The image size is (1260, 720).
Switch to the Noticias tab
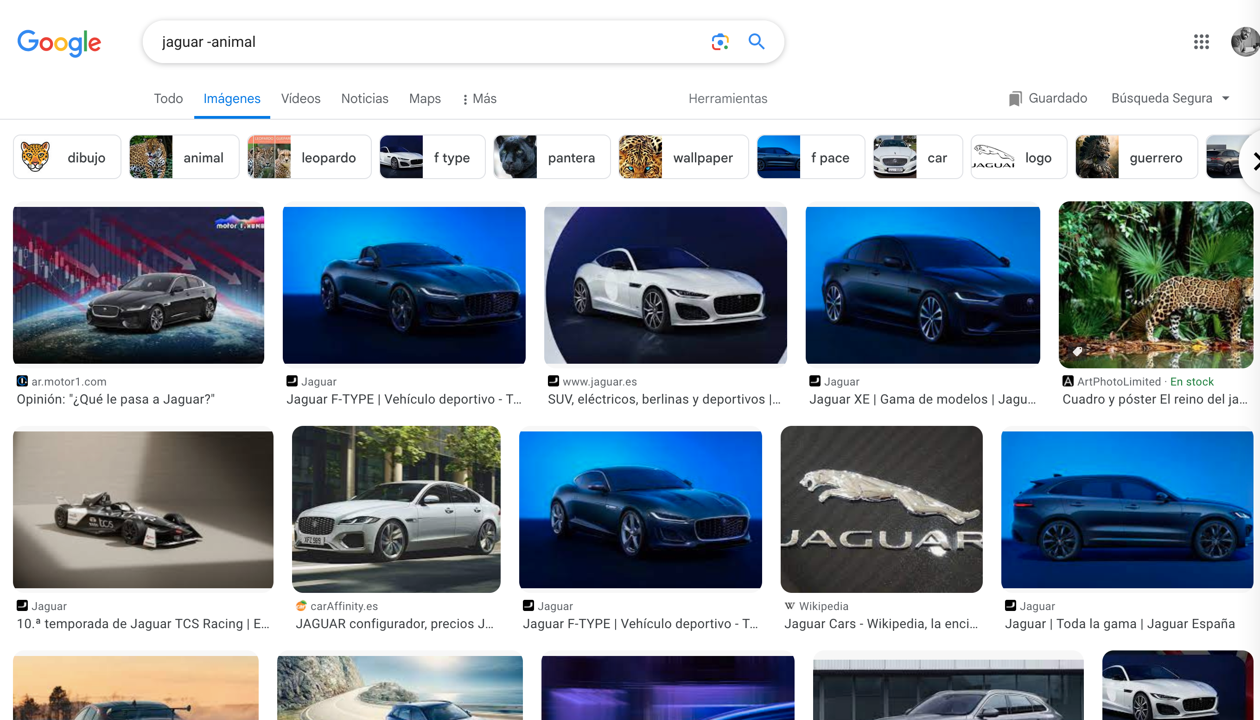pos(364,98)
